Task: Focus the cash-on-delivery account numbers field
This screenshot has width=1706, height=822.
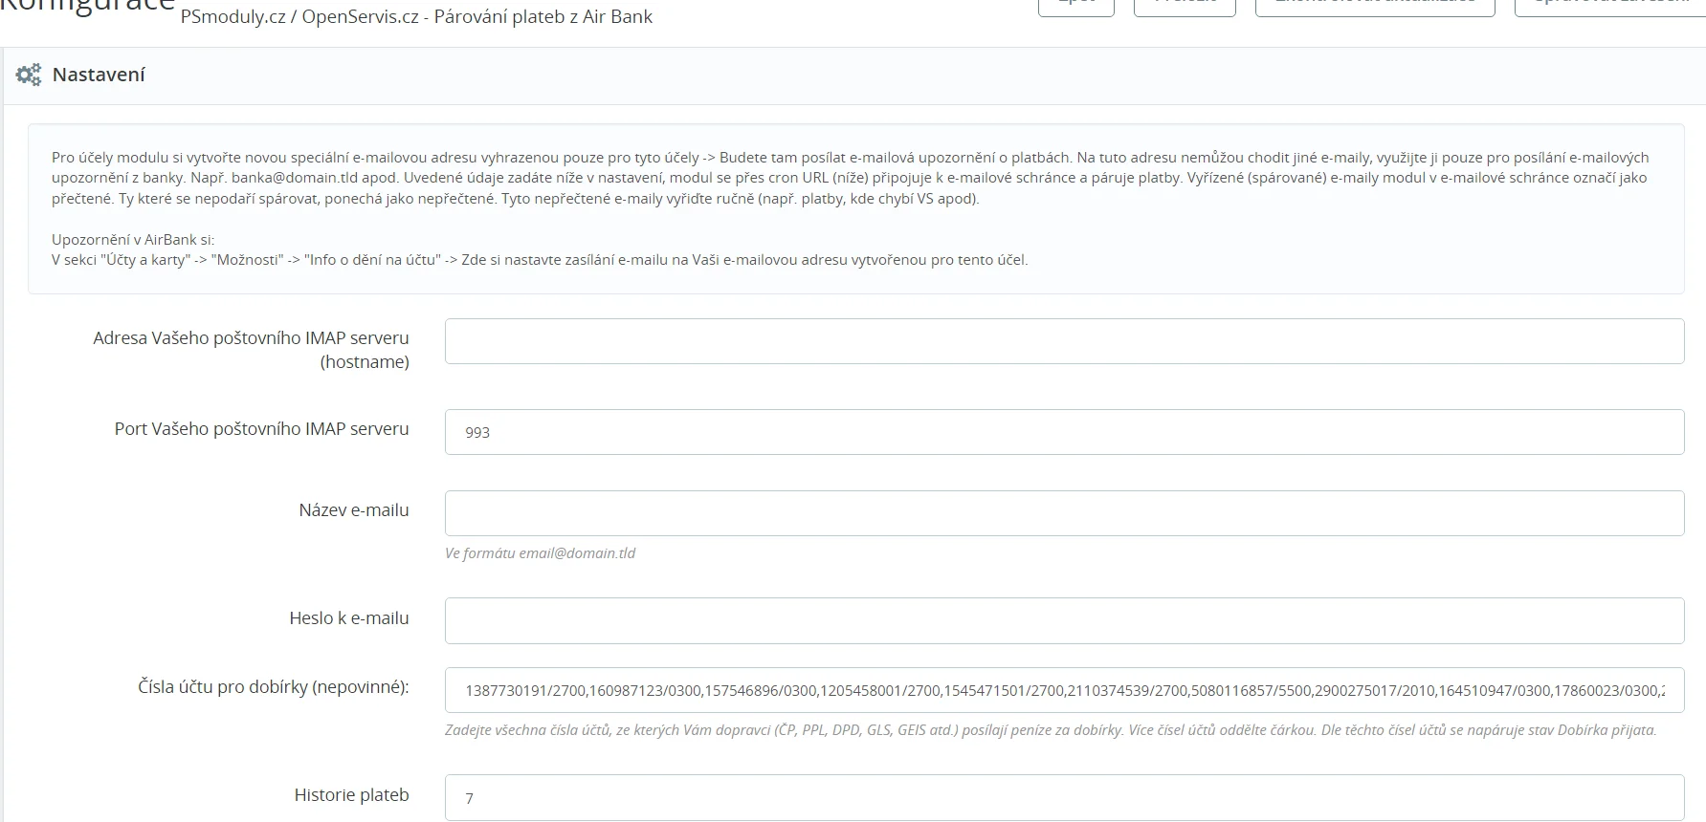Action: 1063,690
